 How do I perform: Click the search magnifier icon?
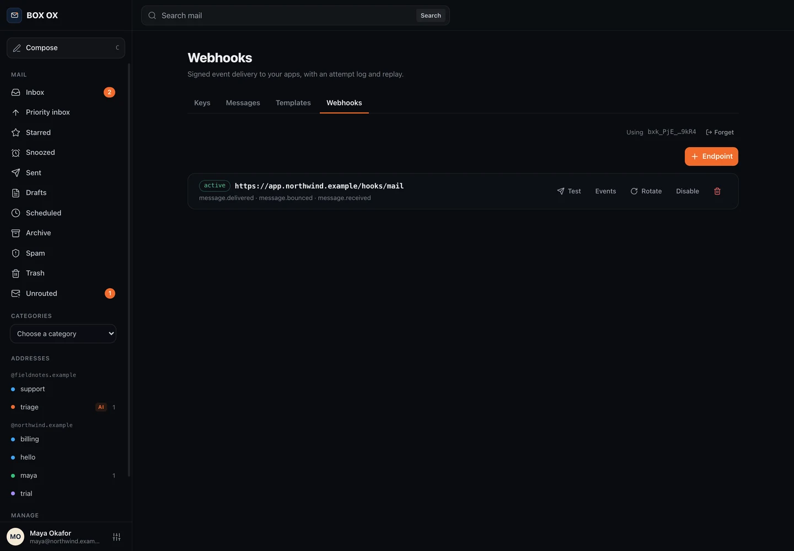pyautogui.click(x=152, y=15)
